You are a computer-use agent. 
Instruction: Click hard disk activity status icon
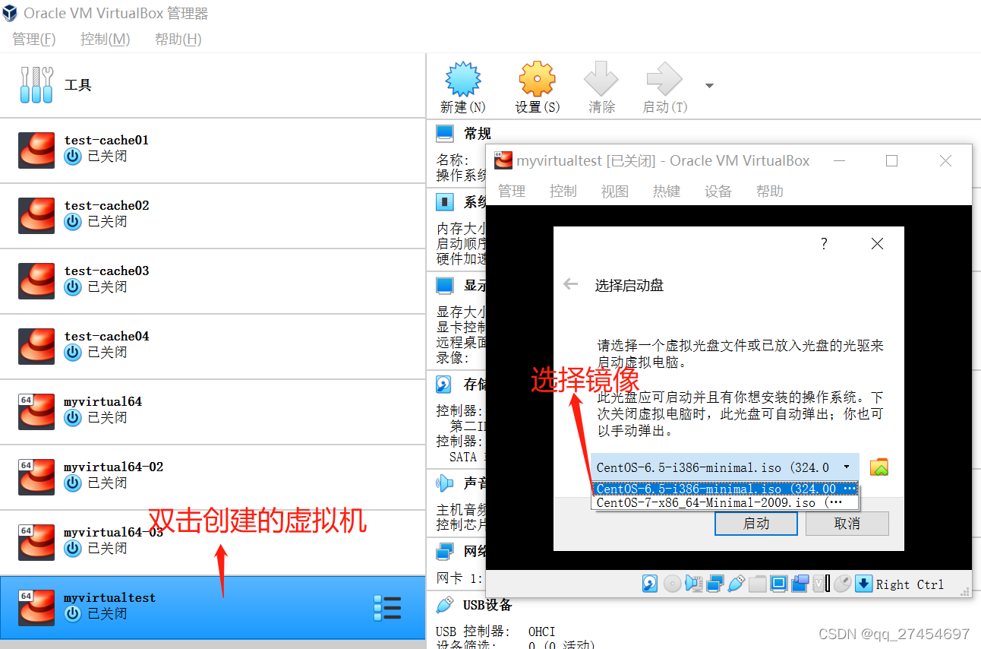click(650, 584)
